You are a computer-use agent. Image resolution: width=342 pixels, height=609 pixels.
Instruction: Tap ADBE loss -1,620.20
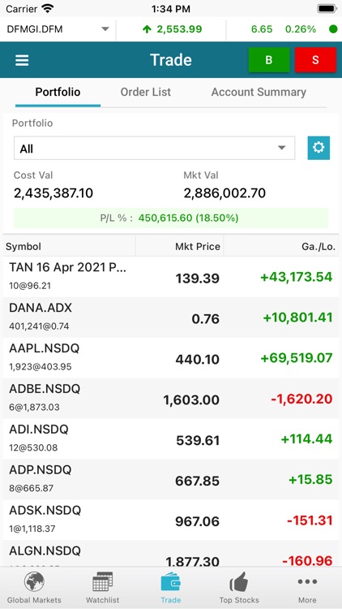tap(301, 399)
